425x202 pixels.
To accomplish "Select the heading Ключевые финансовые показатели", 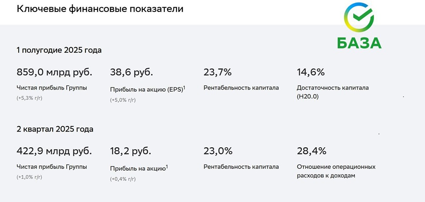I will click(100, 8).
